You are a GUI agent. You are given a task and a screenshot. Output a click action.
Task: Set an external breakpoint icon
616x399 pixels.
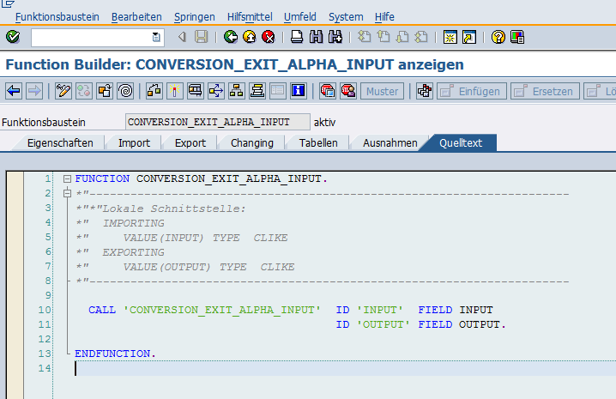[x=348, y=91]
